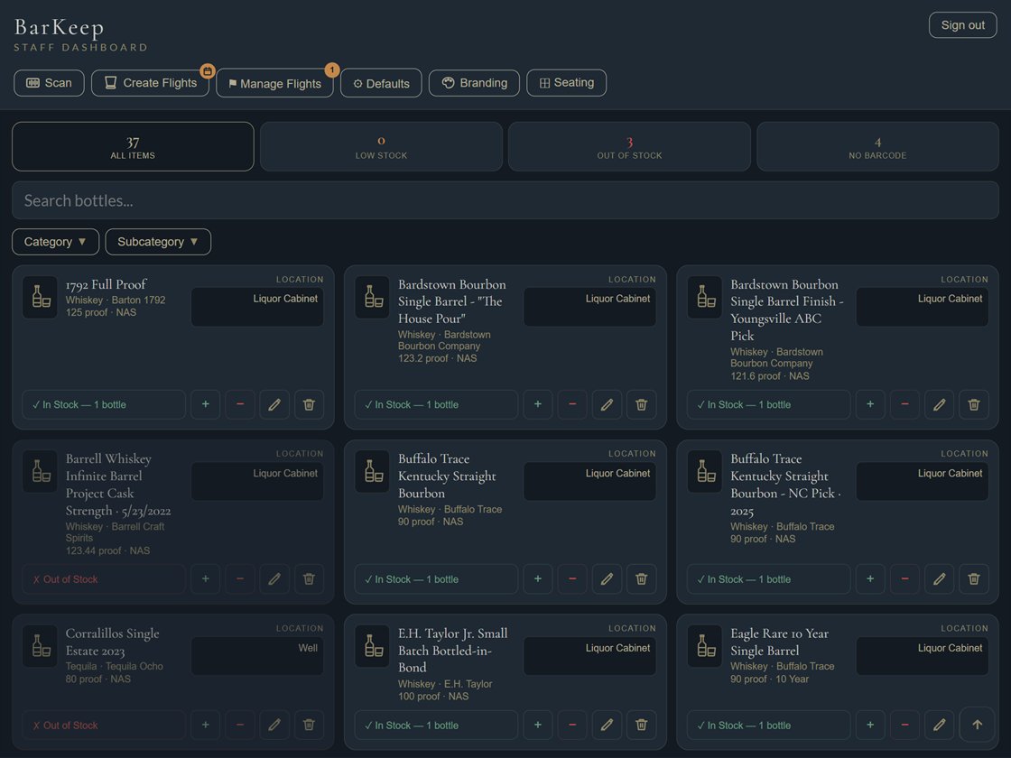
Task: Open the Seating section
Action: (x=566, y=83)
